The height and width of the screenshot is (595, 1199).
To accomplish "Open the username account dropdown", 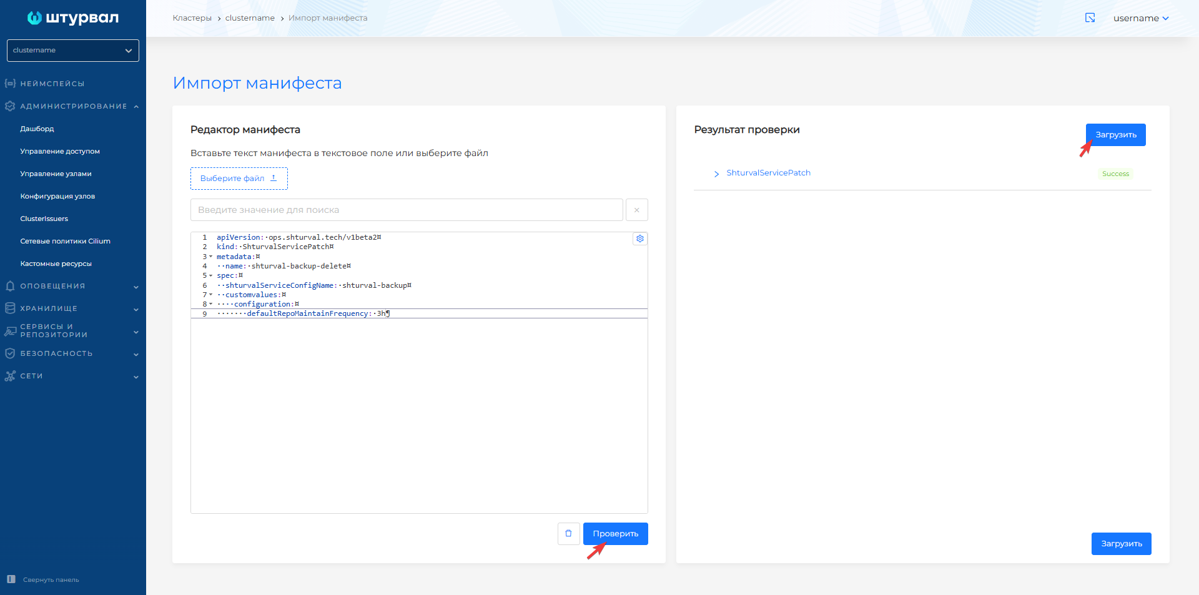I will point(1141,18).
